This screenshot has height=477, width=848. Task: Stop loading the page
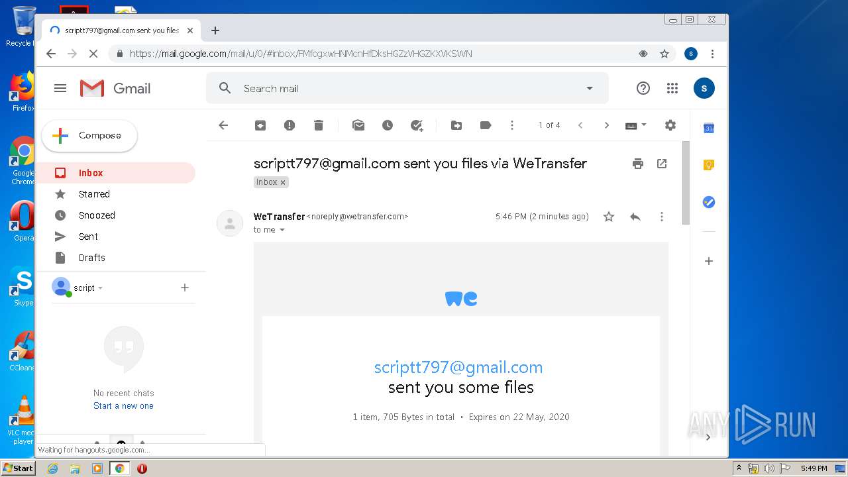pyautogui.click(x=93, y=54)
